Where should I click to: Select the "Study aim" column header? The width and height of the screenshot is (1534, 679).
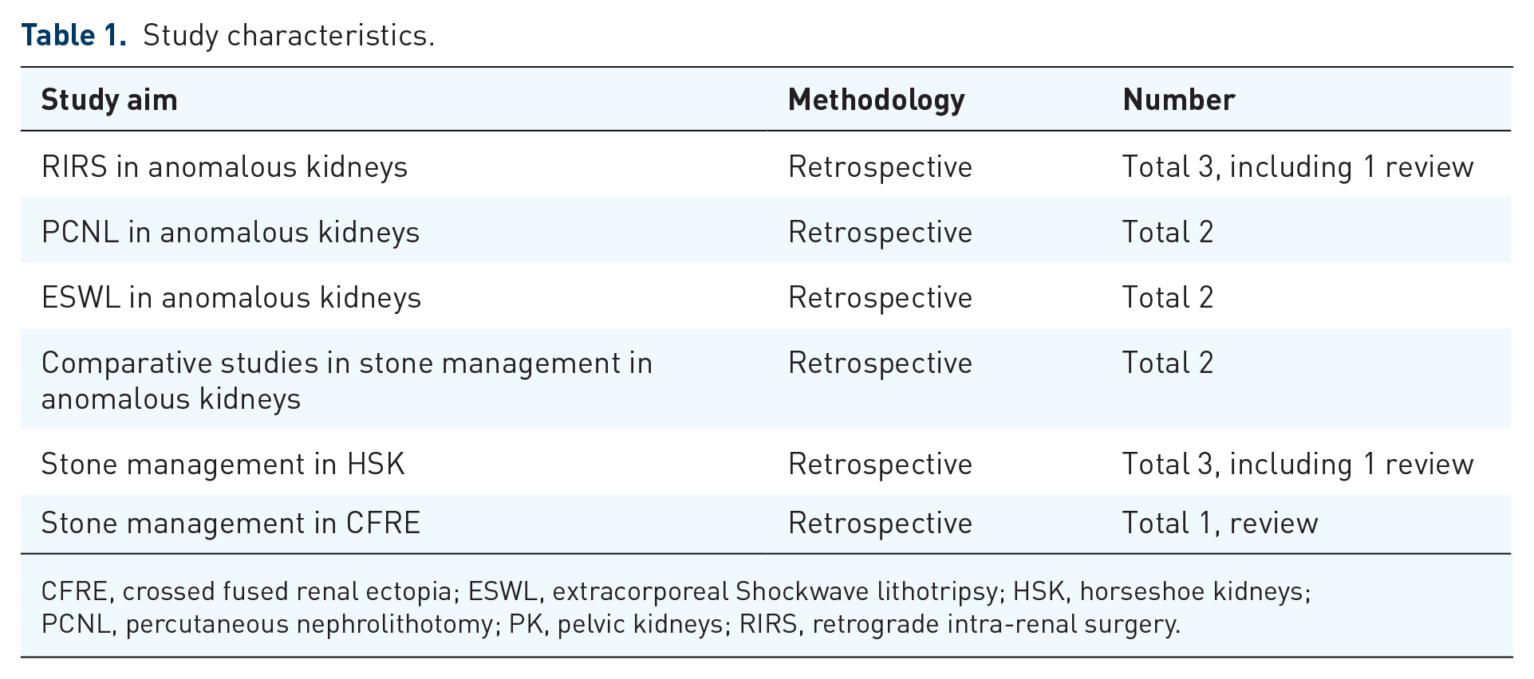pos(109,100)
